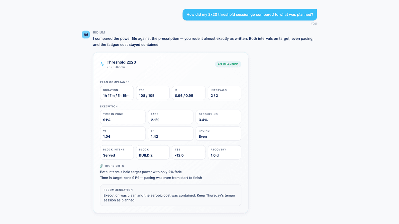Screen dimensions: 399x224
Task: Click the Recommendation box about Thursday's tempo
Action: pyautogui.click(x=171, y=195)
